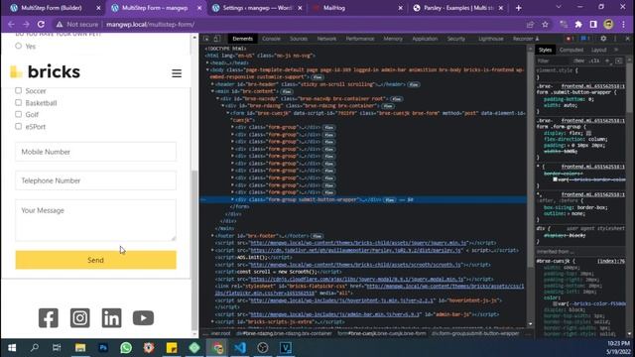
Task: Open VS Code from the taskbar
Action: (240, 348)
